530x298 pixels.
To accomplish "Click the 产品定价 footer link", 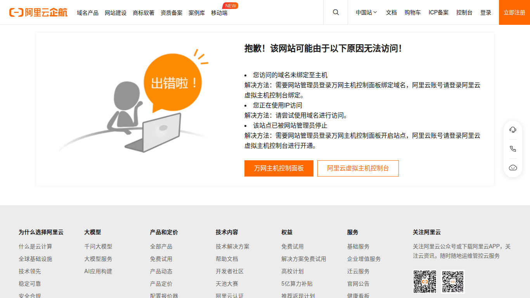I will (x=161, y=284).
